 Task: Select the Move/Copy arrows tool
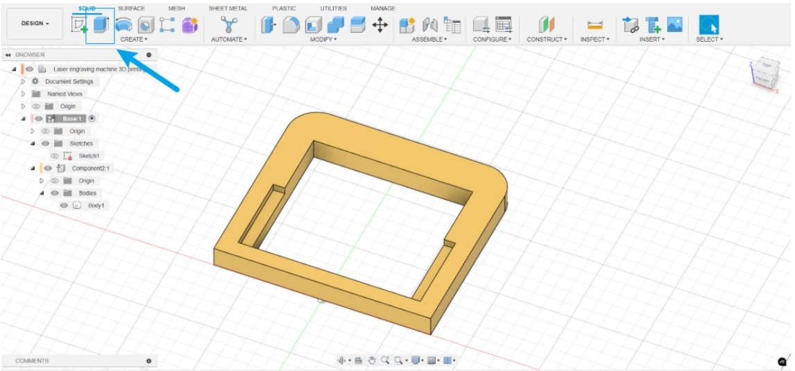(x=379, y=24)
